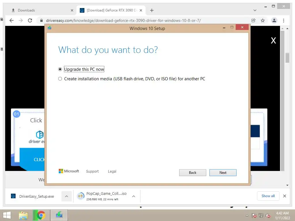Choose Create installation media radio button
Screen dimensions: 295x221
(60, 79)
